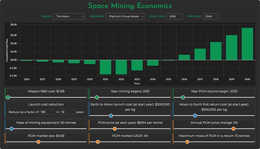Adjust the Annual PGM price change slider
Viewport: 260px width, 149px height.
(x=233, y=128)
